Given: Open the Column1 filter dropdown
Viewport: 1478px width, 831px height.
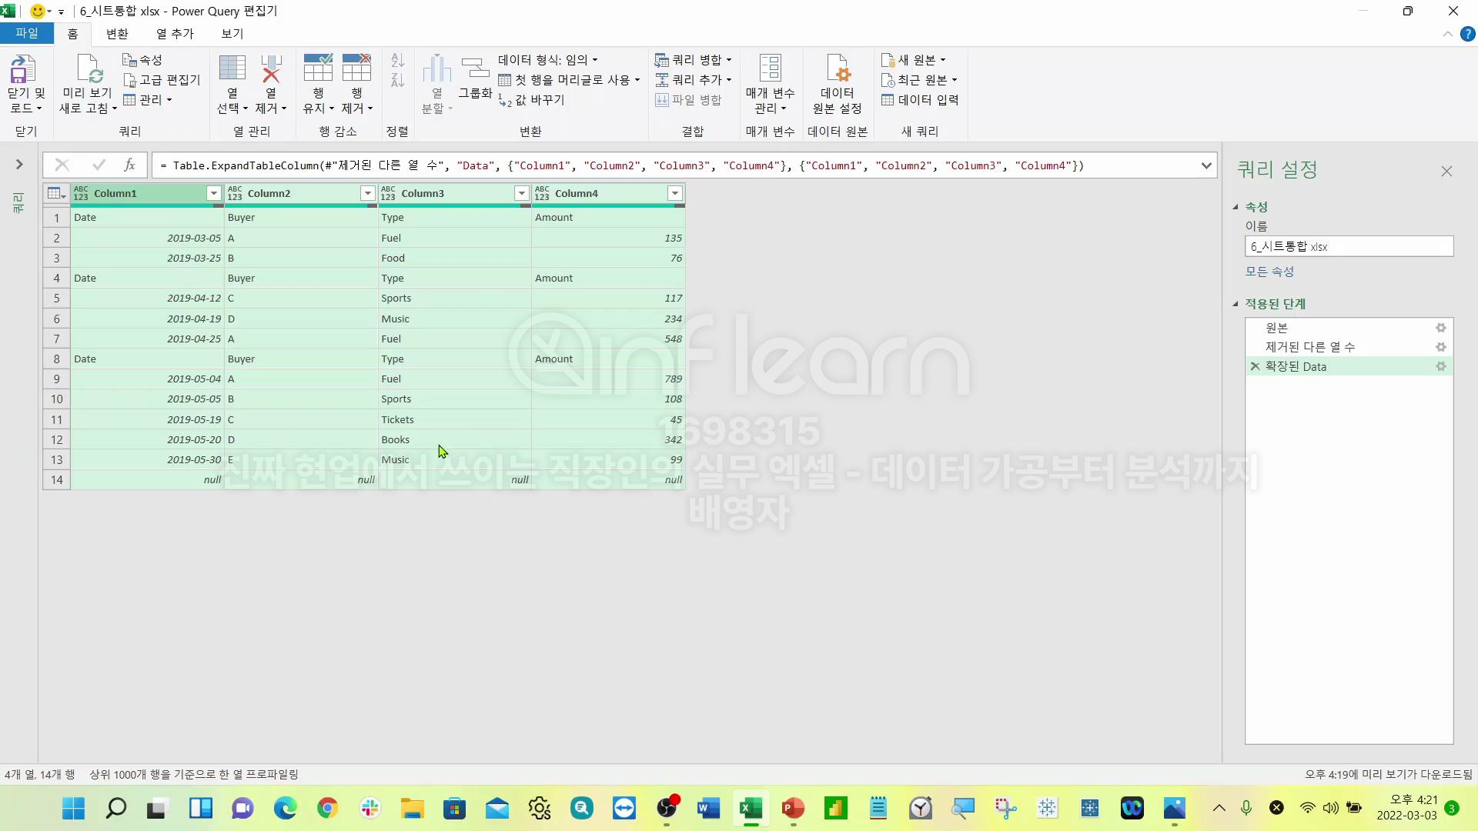Looking at the screenshot, I should point(214,194).
